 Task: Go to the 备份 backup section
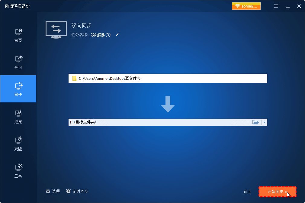(18, 62)
